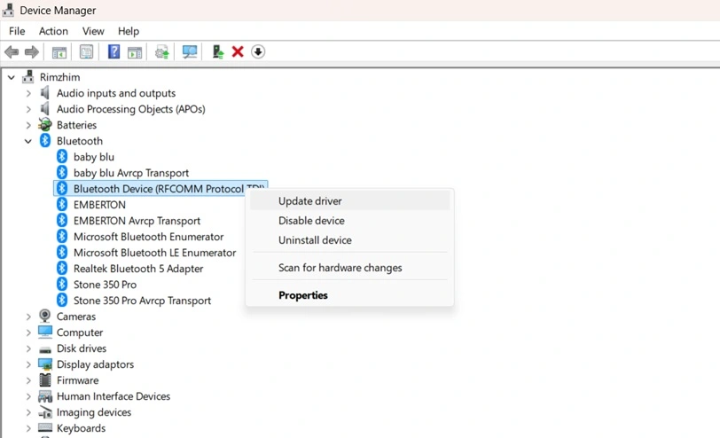The width and height of the screenshot is (720, 438).
Task: Select Microsoft Bluetooth Enumerator
Action: pyautogui.click(x=149, y=237)
